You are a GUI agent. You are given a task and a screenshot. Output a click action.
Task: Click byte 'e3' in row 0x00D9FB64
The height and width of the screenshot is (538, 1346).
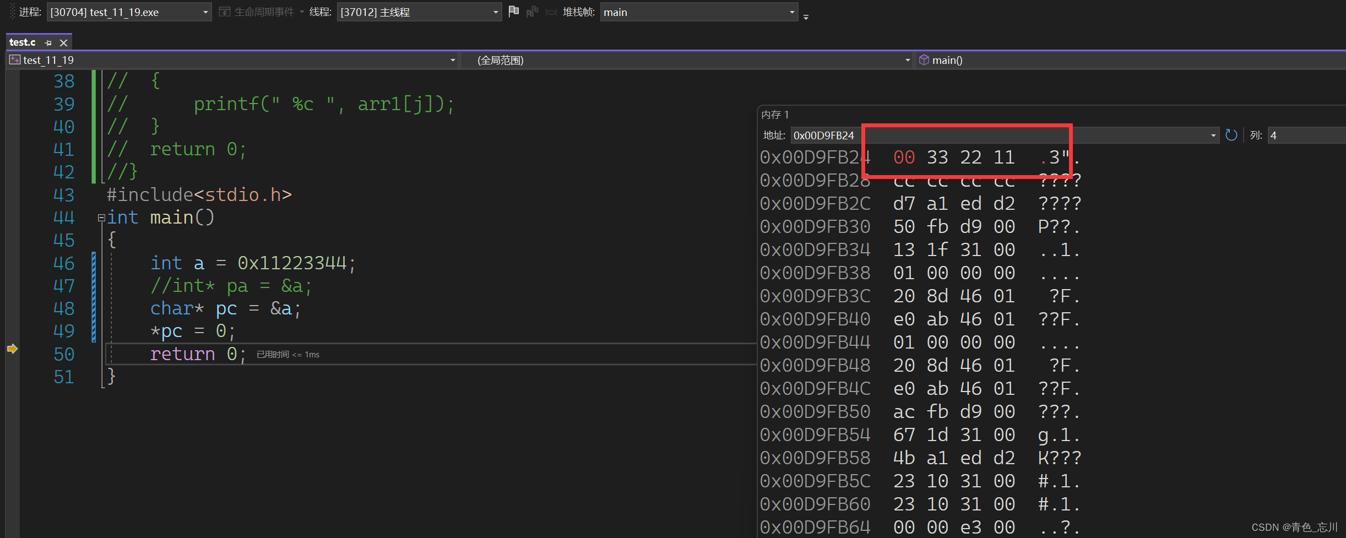(970, 528)
